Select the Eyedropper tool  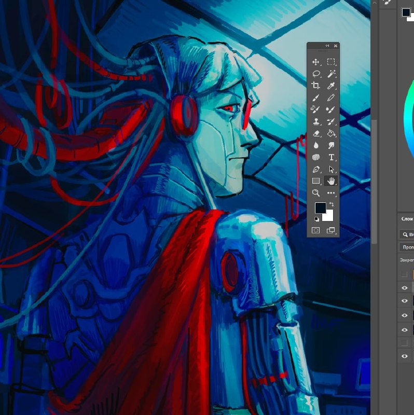tap(331, 86)
